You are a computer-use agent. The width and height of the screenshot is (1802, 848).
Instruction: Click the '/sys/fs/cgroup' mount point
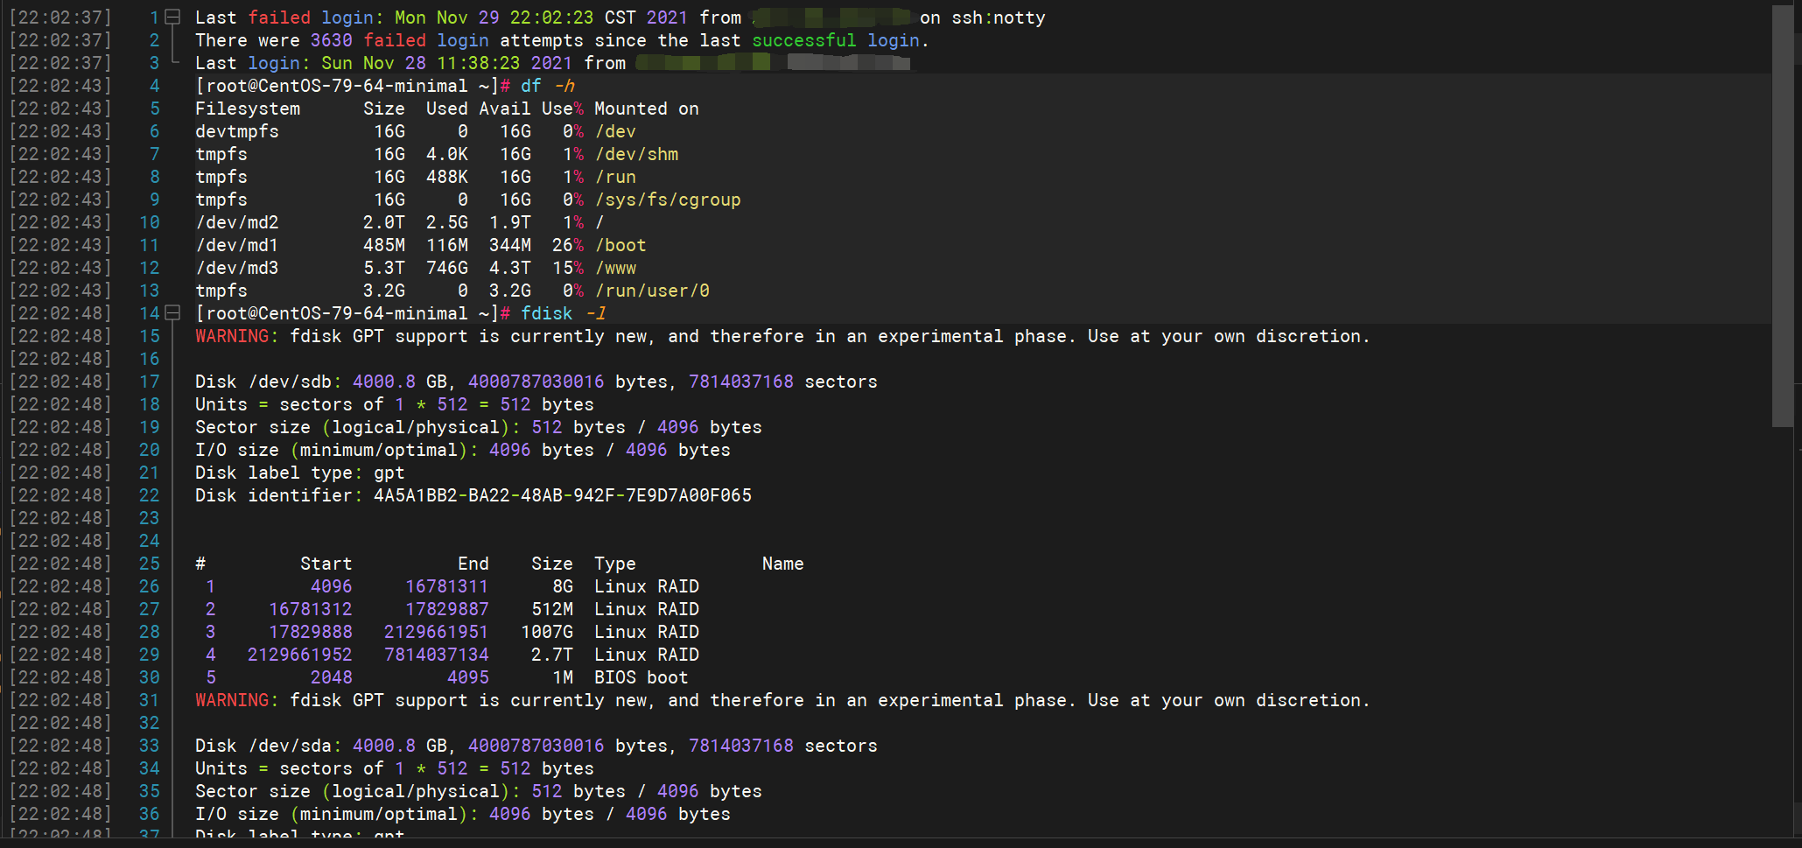pyautogui.click(x=668, y=200)
